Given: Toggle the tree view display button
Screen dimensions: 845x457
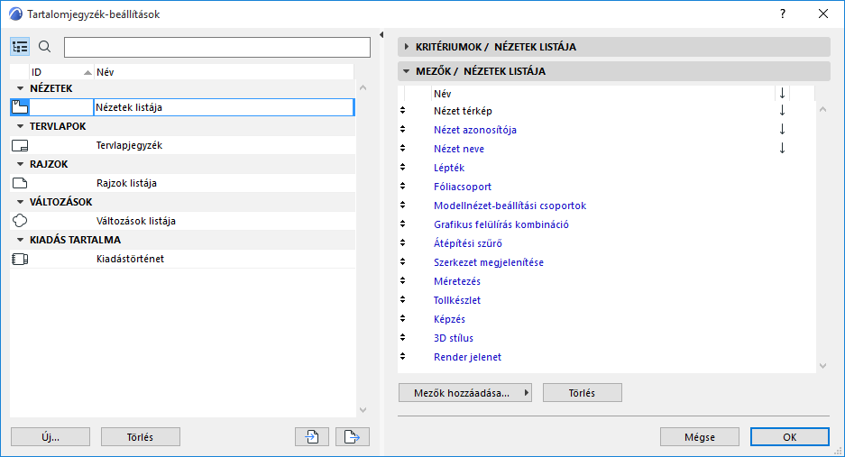Looking at the screenshot, I should pyautogui.click(x=21, y=47).
